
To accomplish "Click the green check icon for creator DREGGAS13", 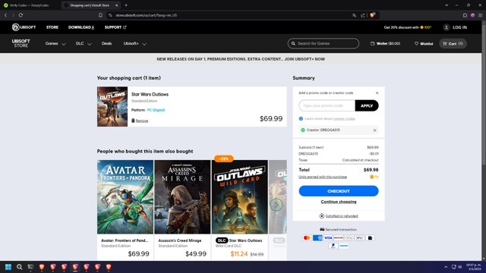I will point(303,130).
